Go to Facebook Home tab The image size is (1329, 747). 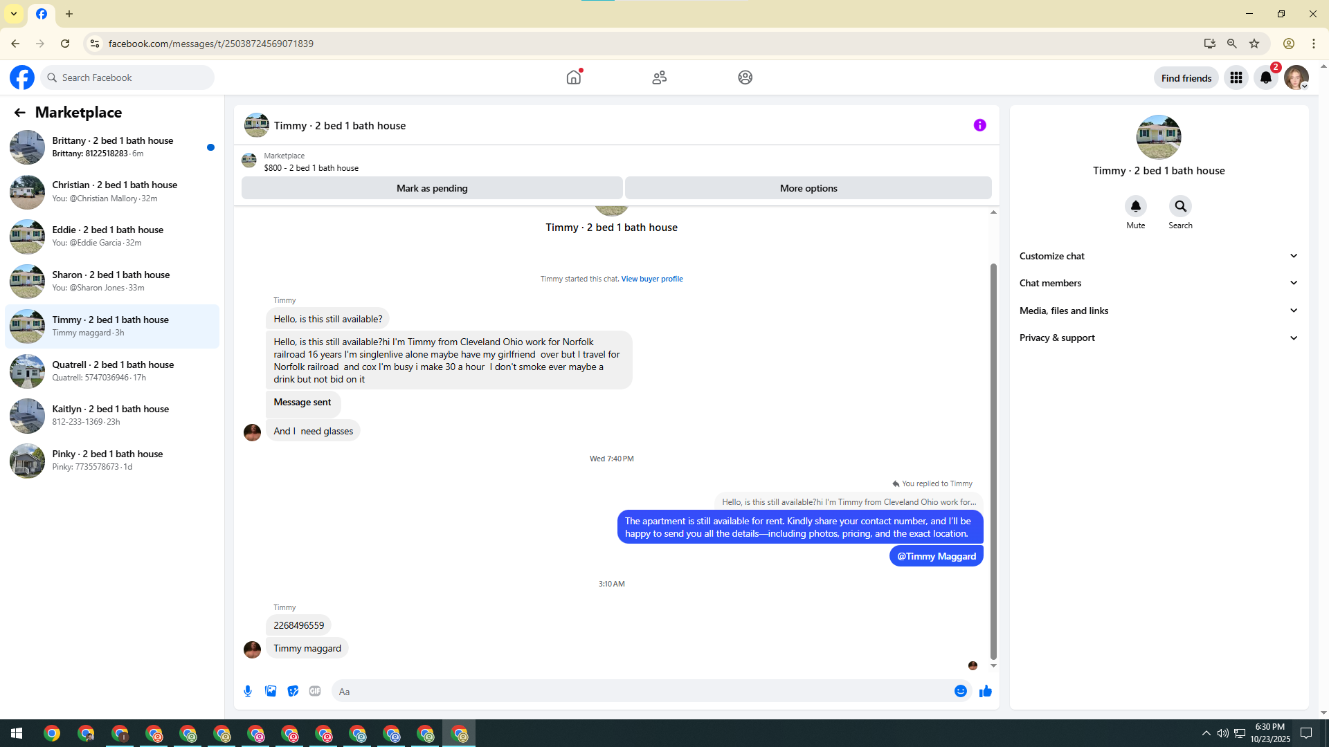pos(573,77)
